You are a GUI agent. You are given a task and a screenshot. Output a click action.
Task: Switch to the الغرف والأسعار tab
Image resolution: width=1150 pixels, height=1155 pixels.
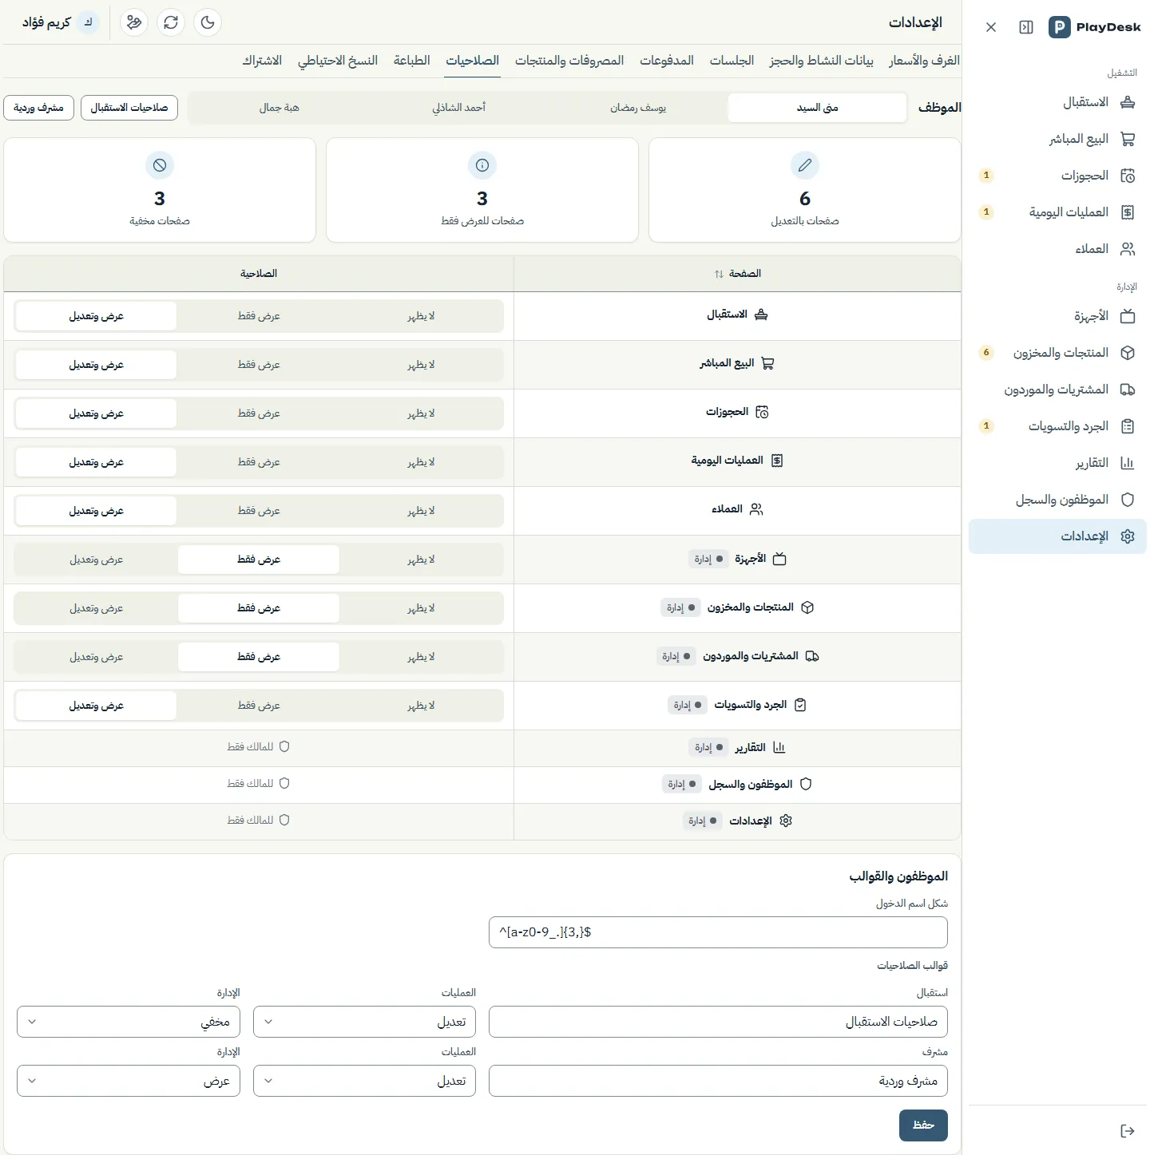pos(924,61)
